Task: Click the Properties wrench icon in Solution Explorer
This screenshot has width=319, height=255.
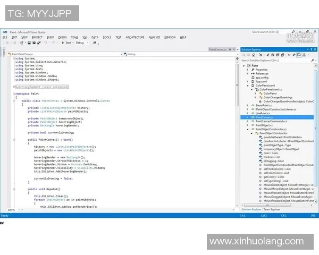Action: [294, 55]
